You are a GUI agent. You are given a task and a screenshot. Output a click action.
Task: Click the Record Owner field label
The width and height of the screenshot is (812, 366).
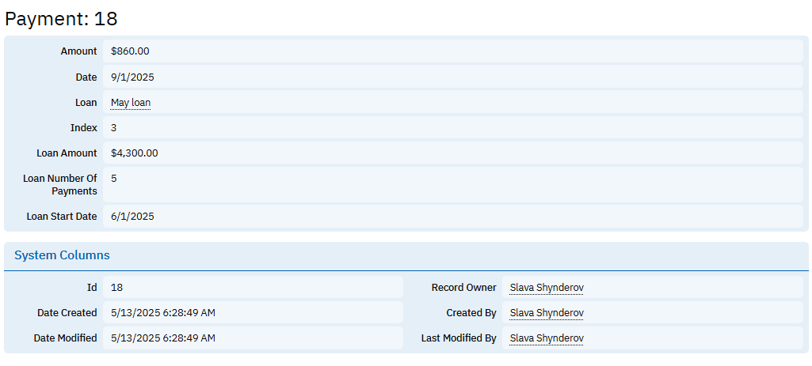pyautogui.click(x=463, y=288)
